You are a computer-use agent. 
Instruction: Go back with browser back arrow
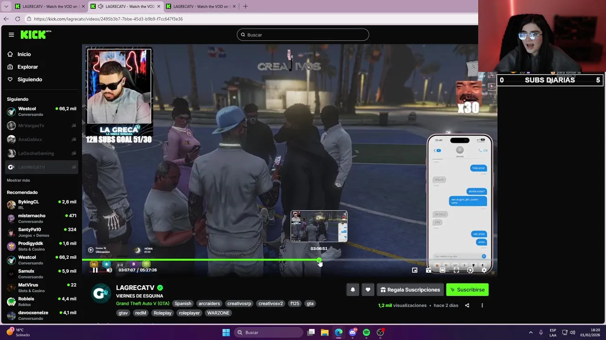(6, 19)
